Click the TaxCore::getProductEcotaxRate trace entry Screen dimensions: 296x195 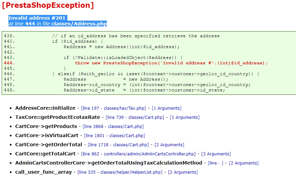click(58, 117)
